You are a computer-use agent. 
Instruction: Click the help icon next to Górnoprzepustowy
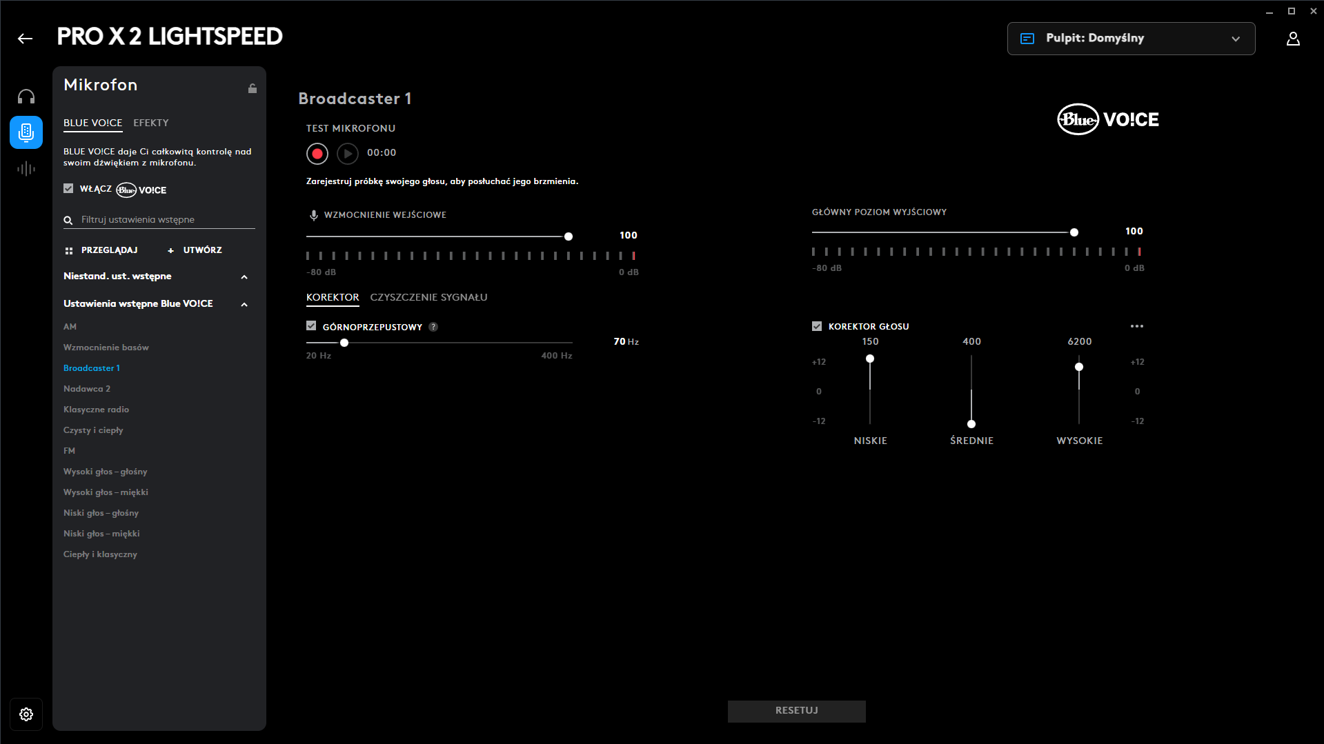point(433,327)
